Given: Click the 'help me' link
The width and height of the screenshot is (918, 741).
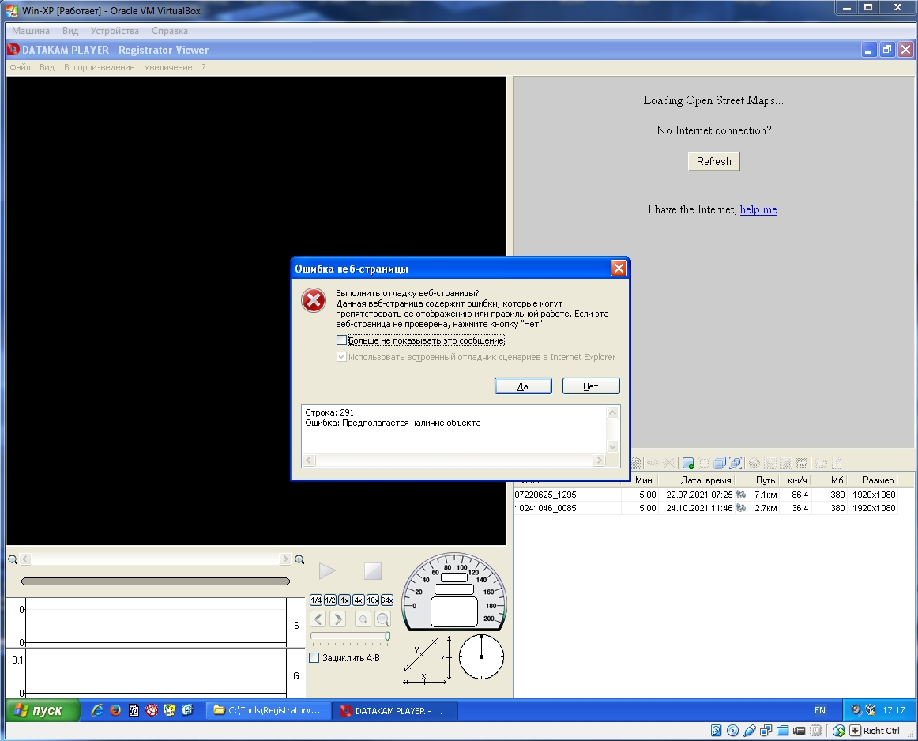Looking at the screenshot, I should coord(758,209).
